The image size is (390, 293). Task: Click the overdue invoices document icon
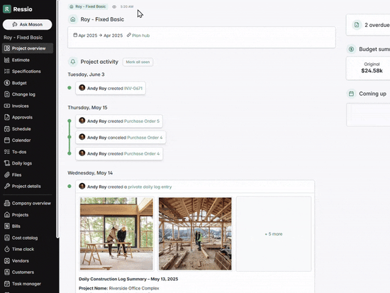pos(357,25)
